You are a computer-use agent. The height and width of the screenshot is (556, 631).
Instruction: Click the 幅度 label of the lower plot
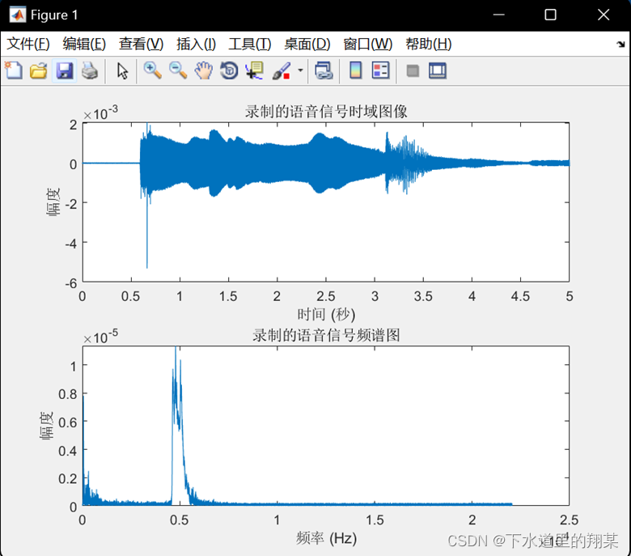pyautogui.click(x=47, y=426)
